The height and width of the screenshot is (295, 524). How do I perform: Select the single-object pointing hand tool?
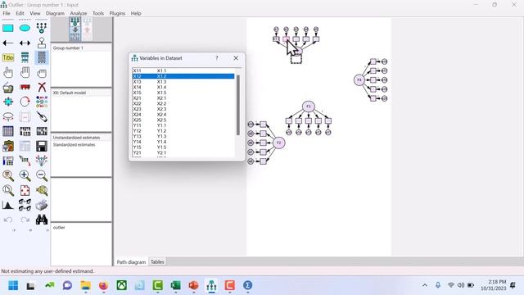pyautogui.click(x=8, y=73)
